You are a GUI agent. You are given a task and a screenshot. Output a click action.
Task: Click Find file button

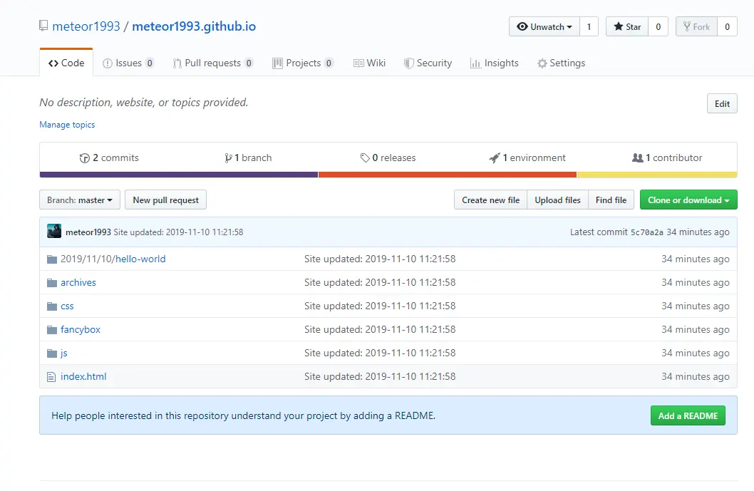coord(611,200)
